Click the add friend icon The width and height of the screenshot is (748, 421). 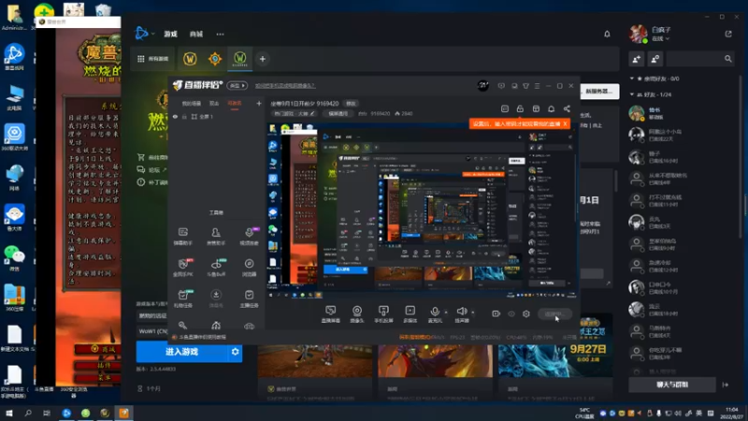coord(637,59)
